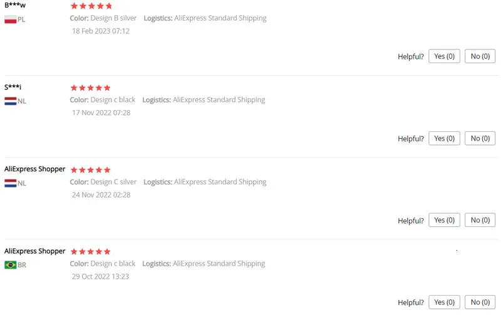Mark the Brazil shopper's review helpful (Yes)
Image resolution: width=501 pixels, height=315 pixels.
[x=444, y=302]
